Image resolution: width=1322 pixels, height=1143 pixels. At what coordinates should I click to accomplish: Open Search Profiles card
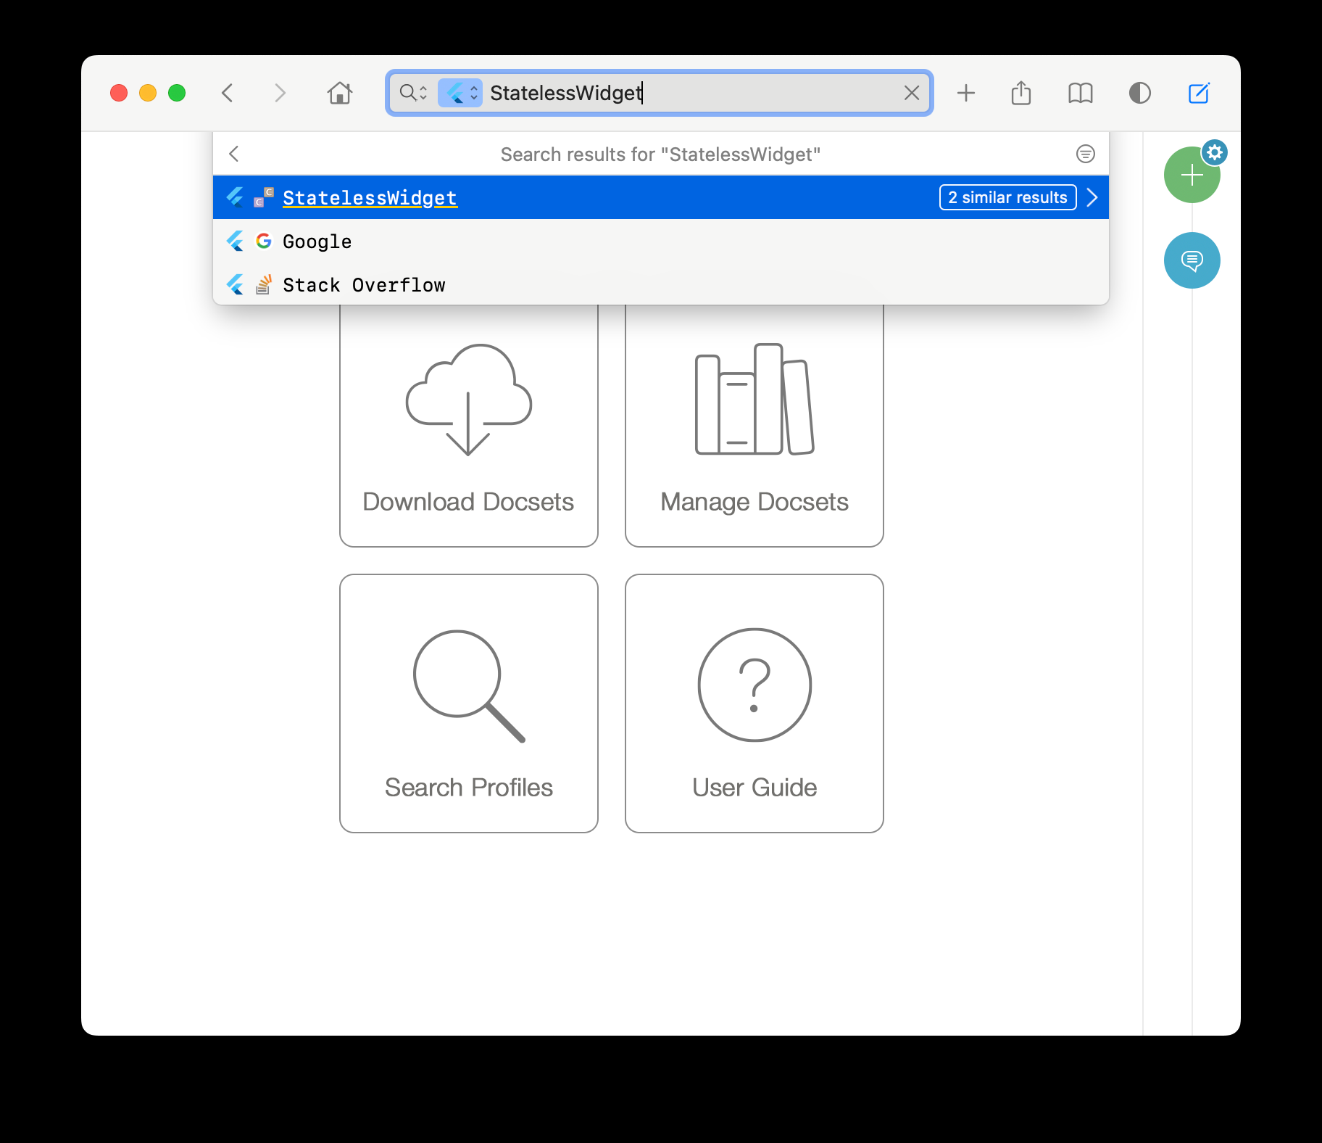[469, 703]
